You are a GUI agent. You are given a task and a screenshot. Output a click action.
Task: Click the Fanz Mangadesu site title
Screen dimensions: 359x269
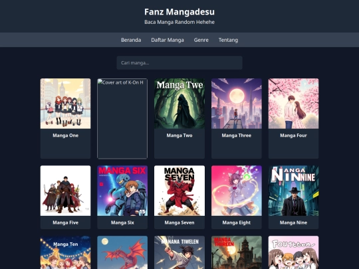coord(179,12)
